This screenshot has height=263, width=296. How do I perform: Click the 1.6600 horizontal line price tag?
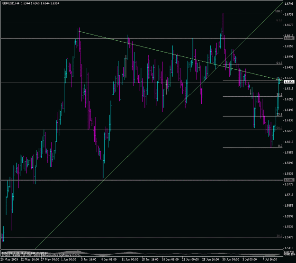tap(289, 38)
